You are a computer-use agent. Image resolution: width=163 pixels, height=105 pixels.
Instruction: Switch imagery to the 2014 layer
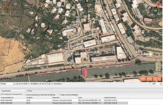(149, 79)
